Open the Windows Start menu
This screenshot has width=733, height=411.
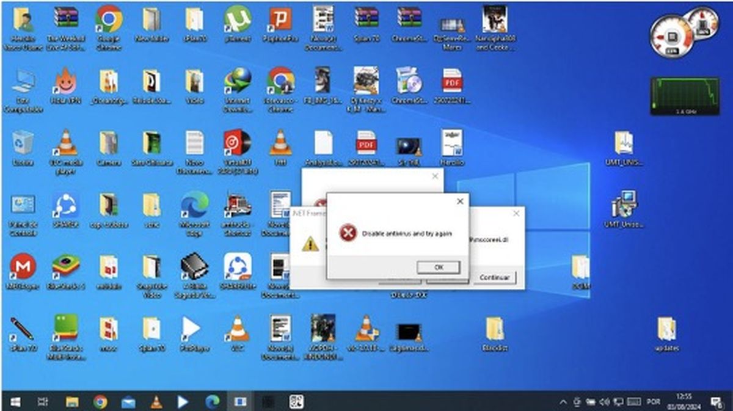15,401
